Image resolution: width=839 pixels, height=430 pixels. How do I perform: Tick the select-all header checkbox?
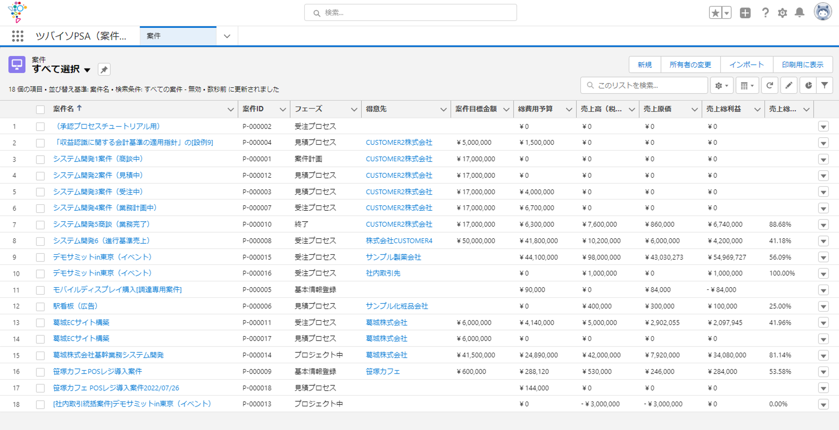40,109
